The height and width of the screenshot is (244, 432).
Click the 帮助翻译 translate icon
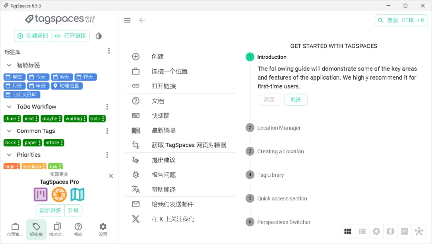[x=136, y=190]
